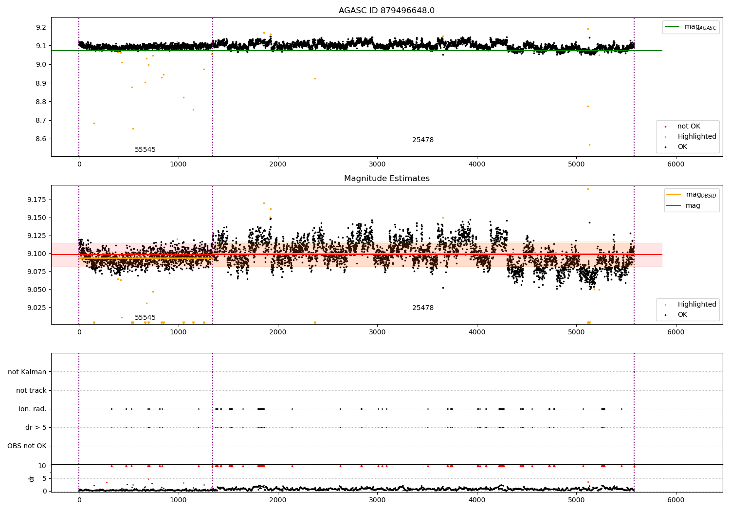Click the 8.6 tick on the top plot y-axis
The width and height of the screenshot is (730, 511).
coord(41,139)
